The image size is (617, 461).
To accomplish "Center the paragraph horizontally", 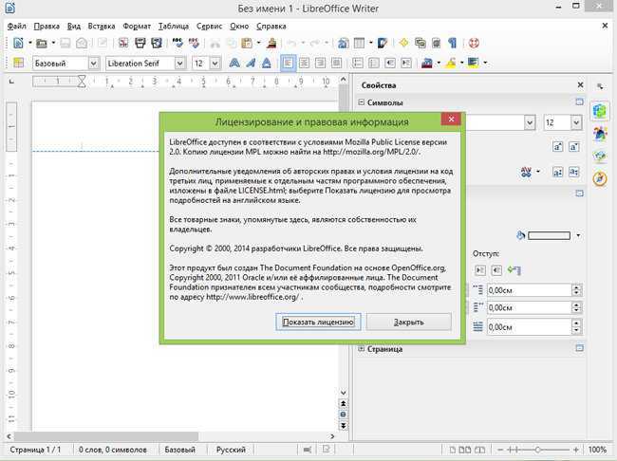I will tap(304, 63).
